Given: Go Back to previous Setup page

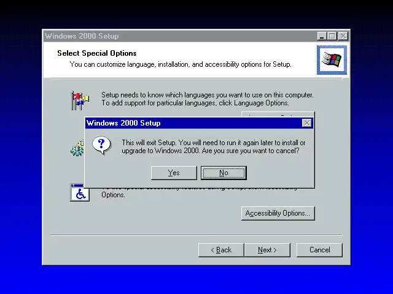Looking at the screenshot, I should pyautogui.click(x=221, y=250).
